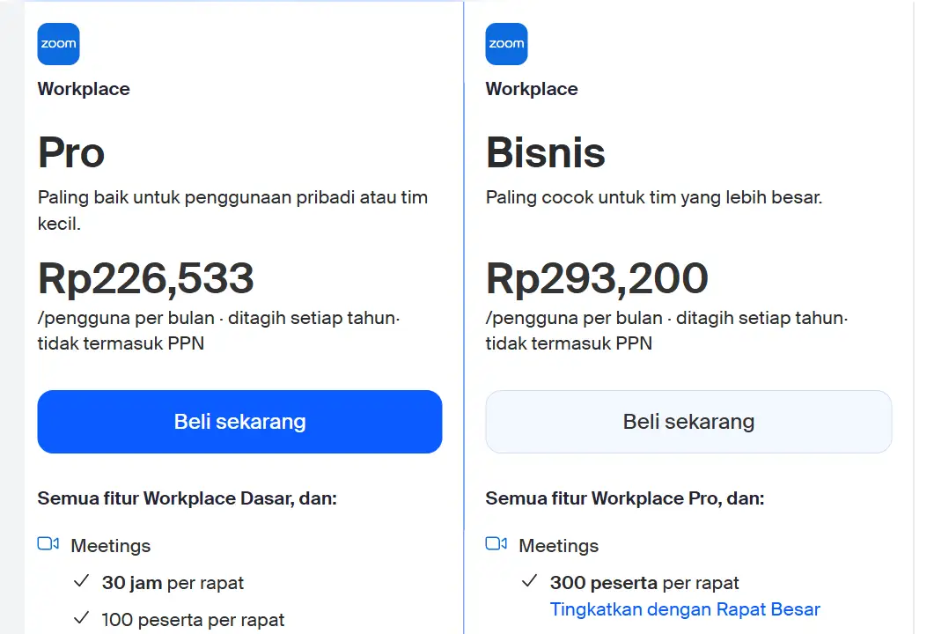This screenshot has width=934, height=634.
Task: Select the Pro plan heading
Action: [71, 153]
